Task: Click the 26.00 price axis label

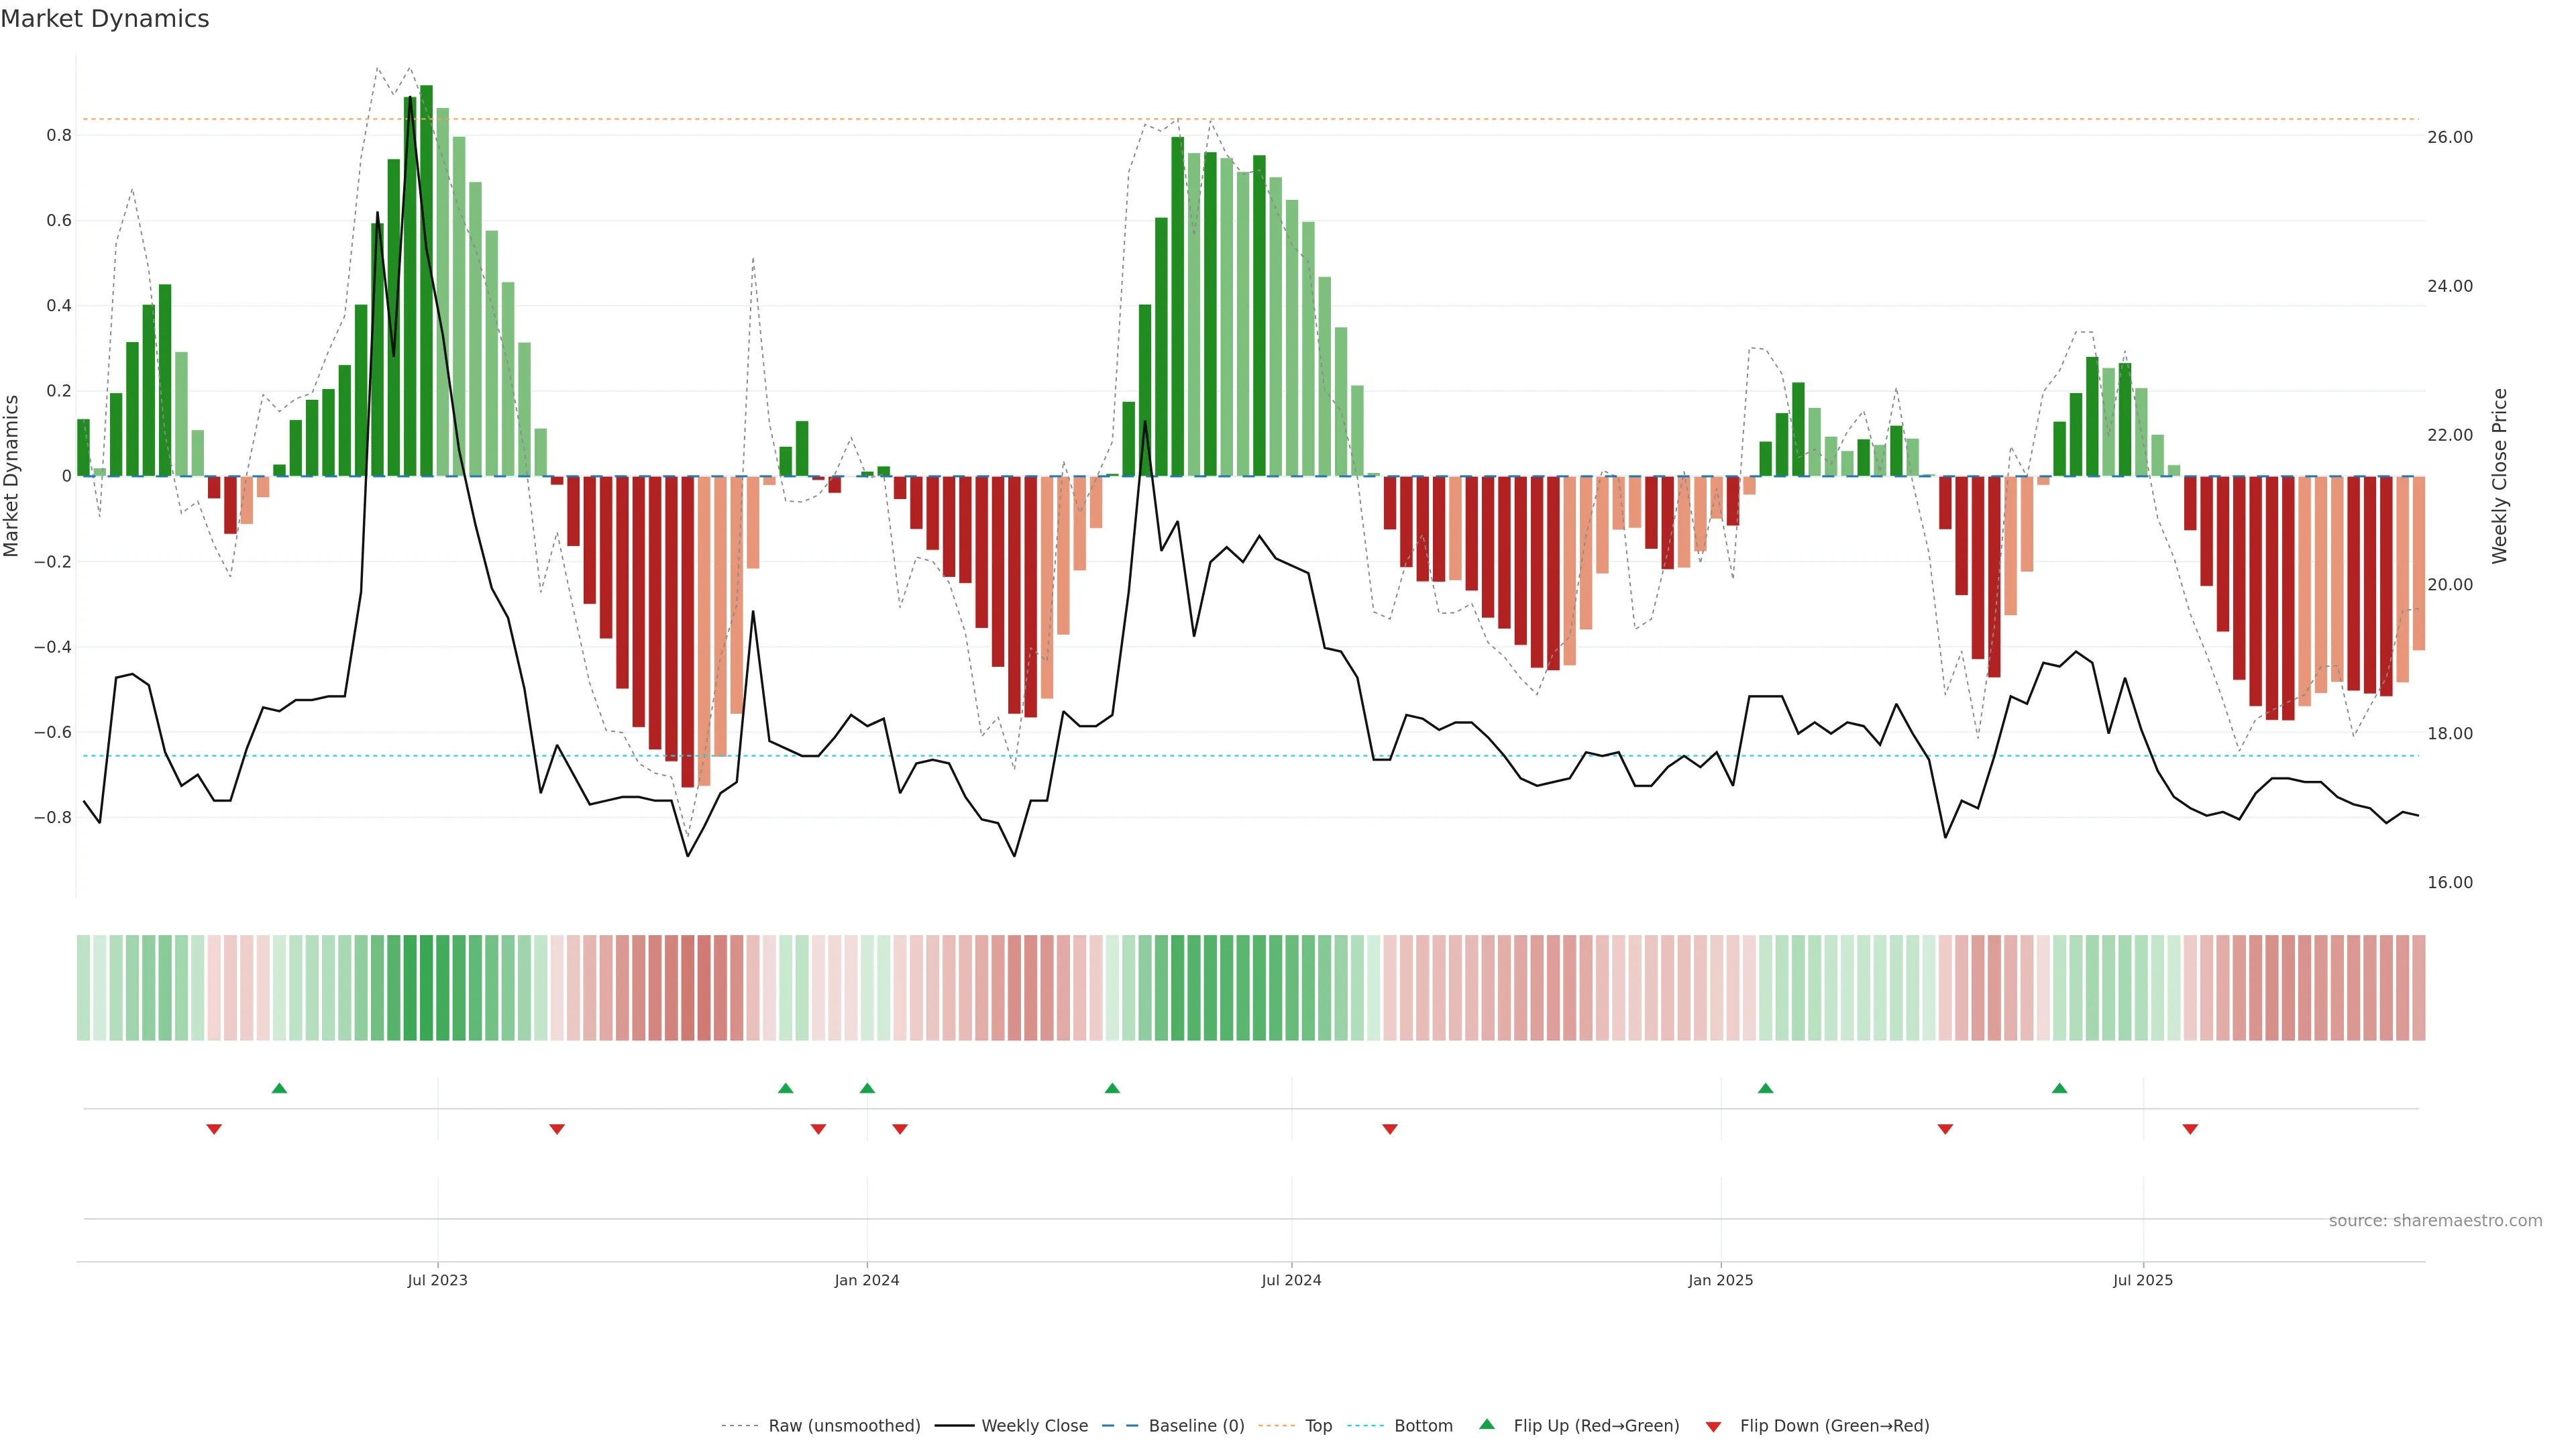Action: point(2449,137)
